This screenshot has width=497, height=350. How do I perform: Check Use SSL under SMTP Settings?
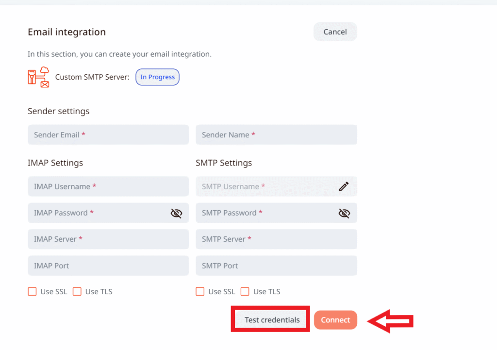point(200,291)
